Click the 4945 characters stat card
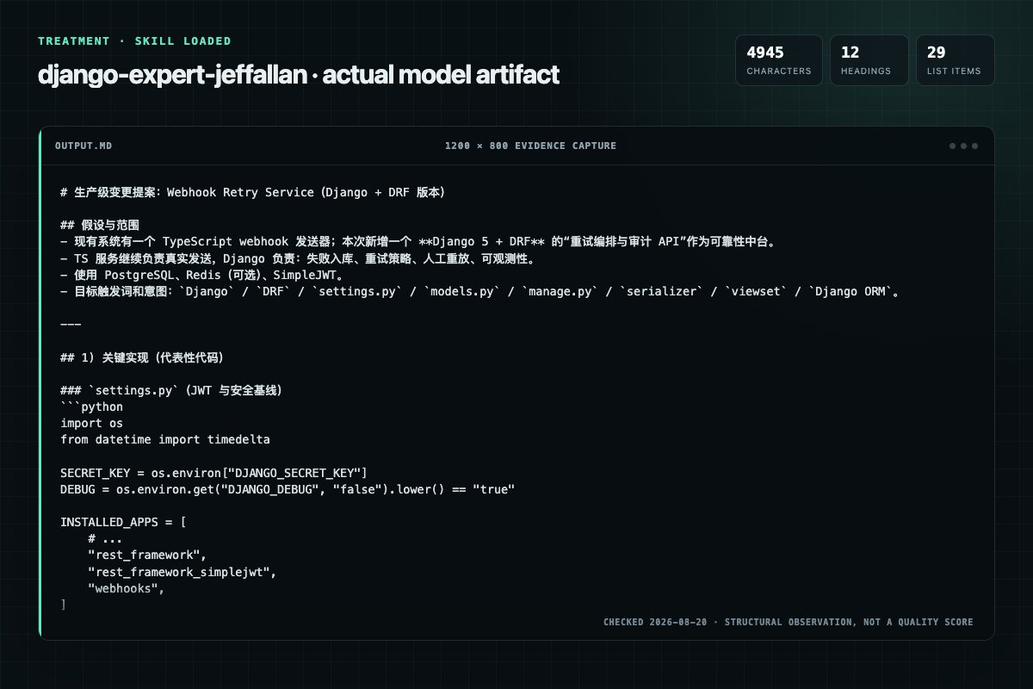 [778, 60]
